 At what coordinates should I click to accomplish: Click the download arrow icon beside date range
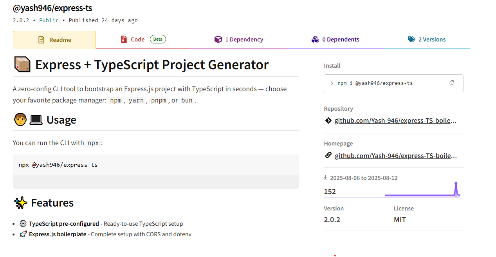325,178
